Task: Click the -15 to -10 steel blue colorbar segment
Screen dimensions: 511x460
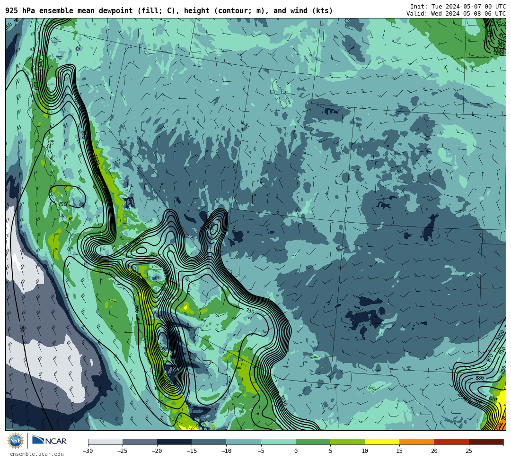Action: [x=209, y=442]
